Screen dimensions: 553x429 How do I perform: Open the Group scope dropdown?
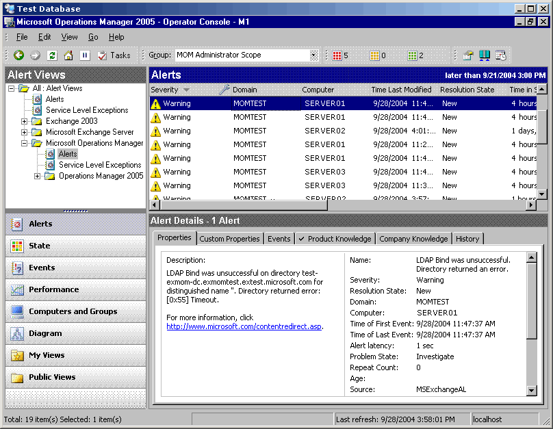coord(314,55)
